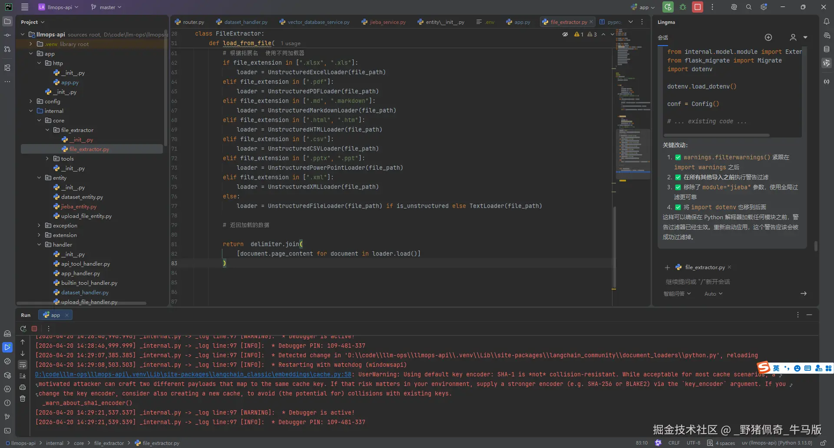Stop the running app with red button

pyautogui.click(x=698, y=7)
